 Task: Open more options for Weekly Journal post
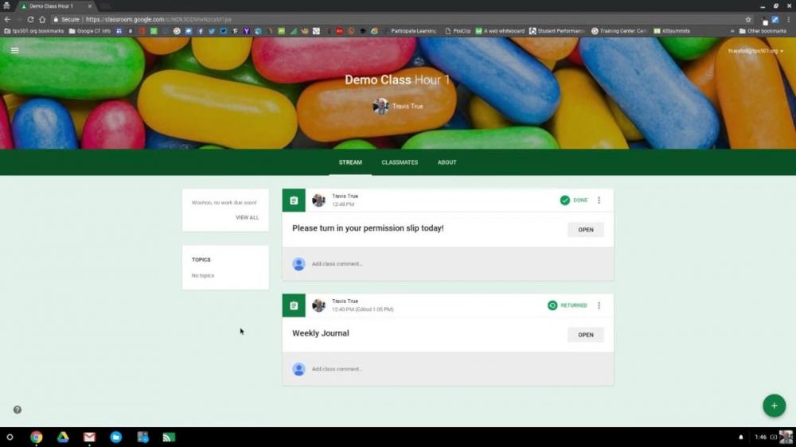(599, 305)
